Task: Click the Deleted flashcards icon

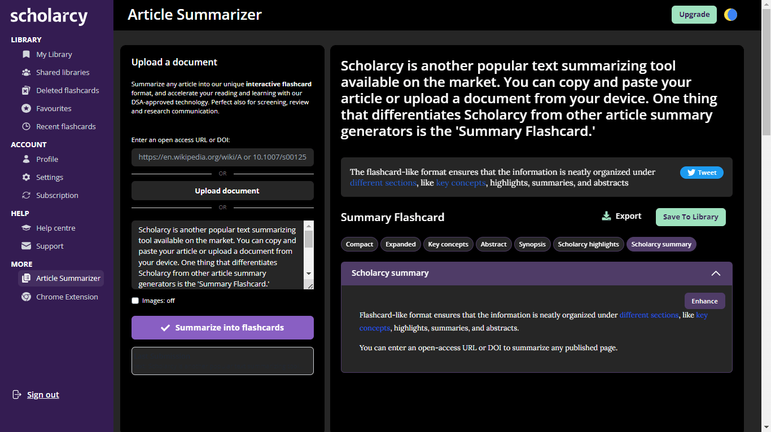Action: coord(26,90)
